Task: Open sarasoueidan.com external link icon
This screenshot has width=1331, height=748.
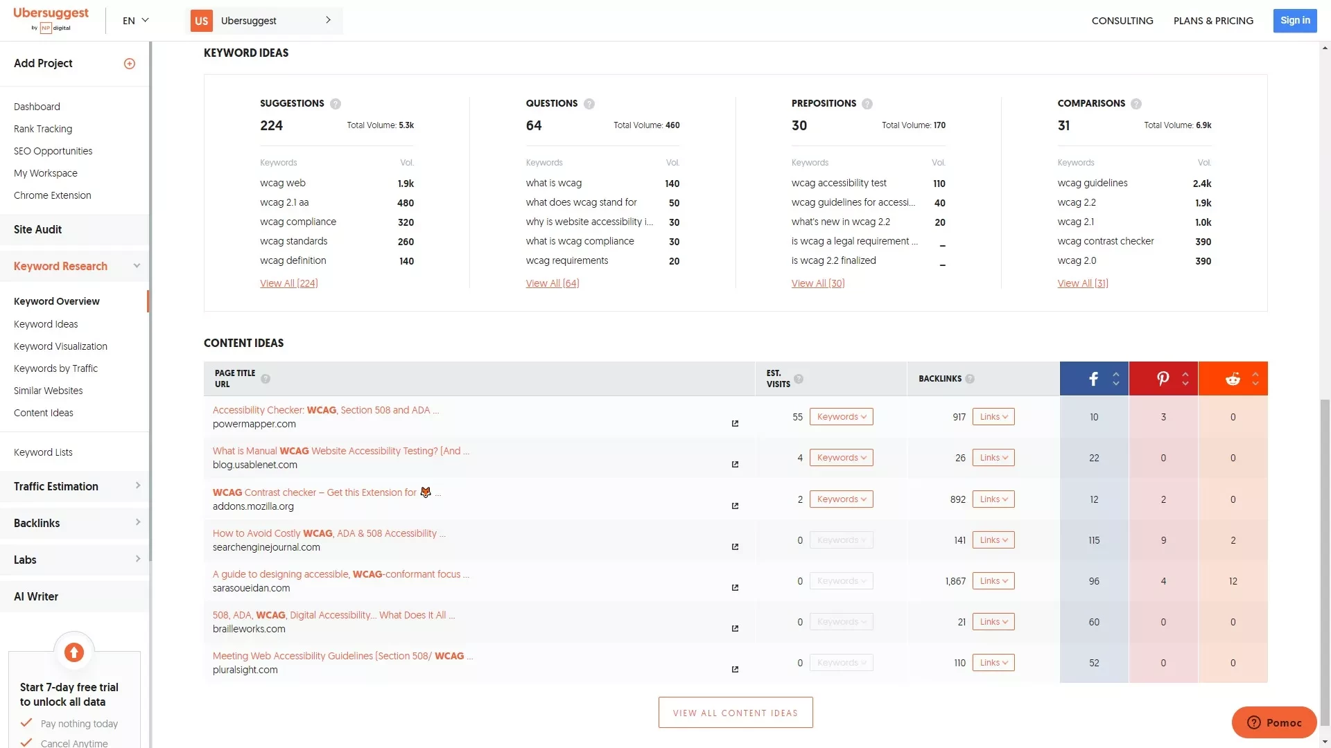Action: [x=735, y=588]
